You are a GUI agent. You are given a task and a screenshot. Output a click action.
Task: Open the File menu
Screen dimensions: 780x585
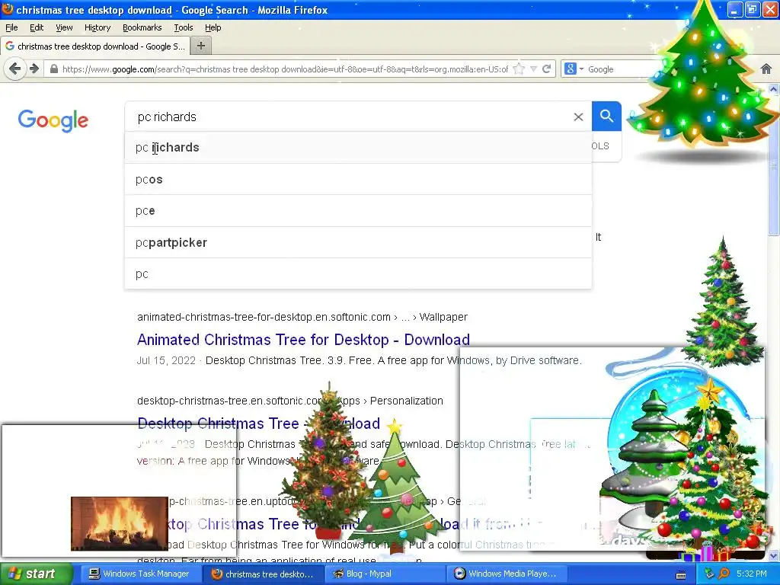(11, 28)
